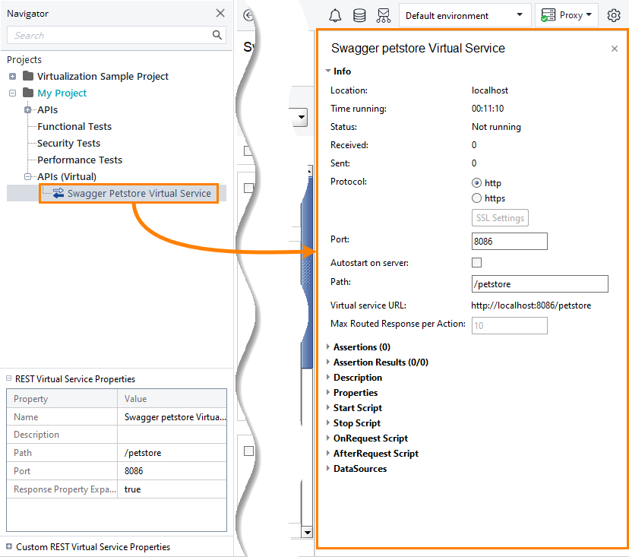Screen dimensions: 629x557
Task: Click the search magnifier in the Navigator panel
Action: pos(217,34)
